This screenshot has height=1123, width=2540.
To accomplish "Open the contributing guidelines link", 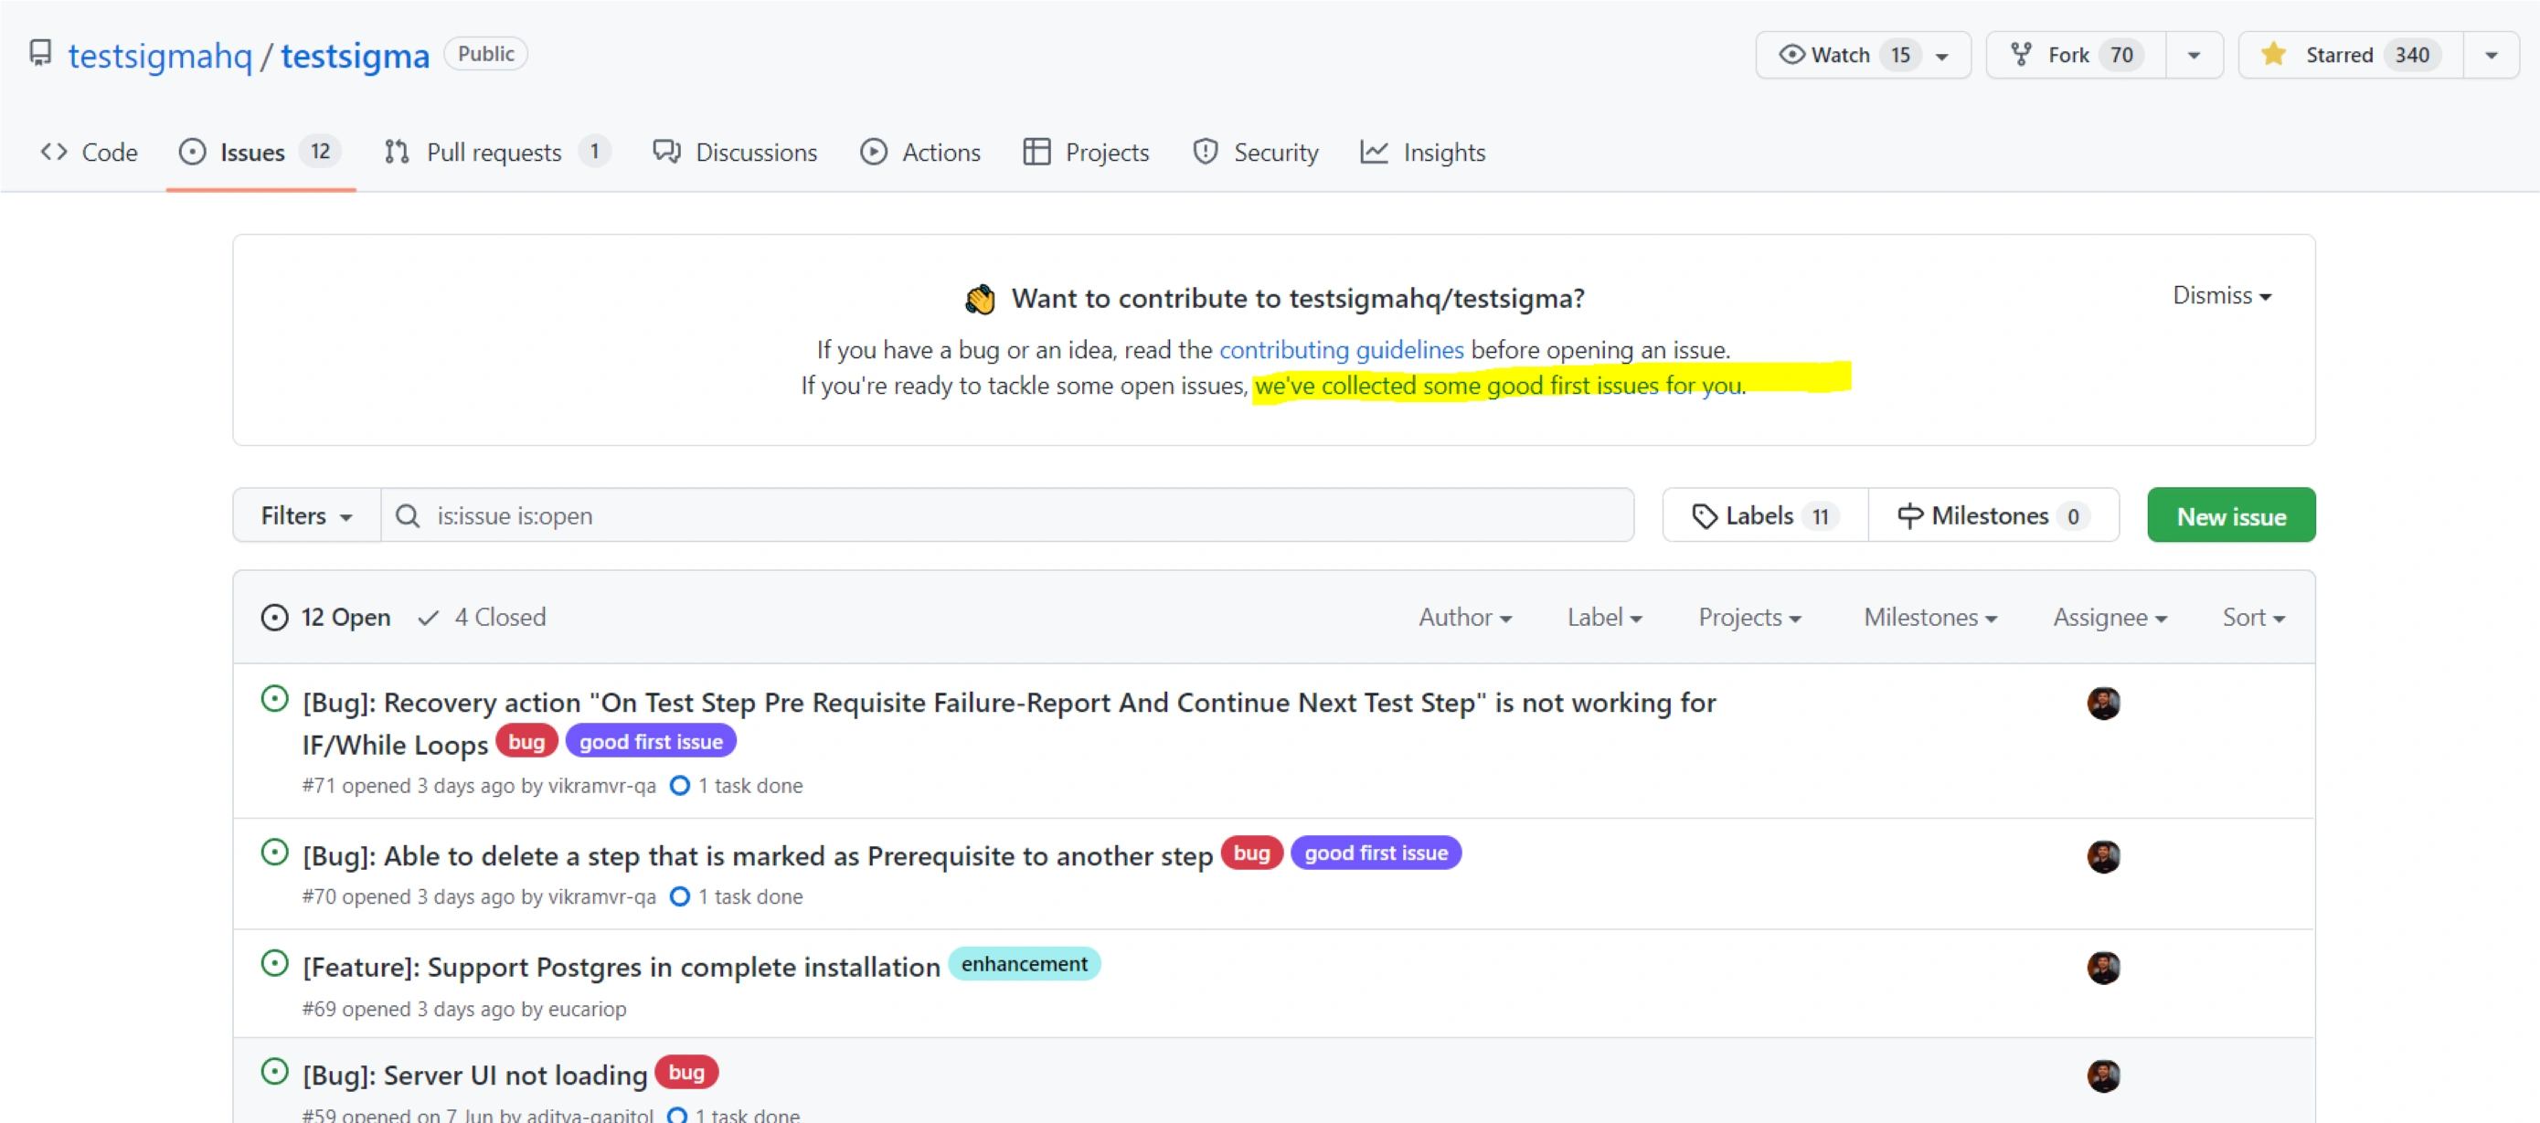I will 1341,350.
